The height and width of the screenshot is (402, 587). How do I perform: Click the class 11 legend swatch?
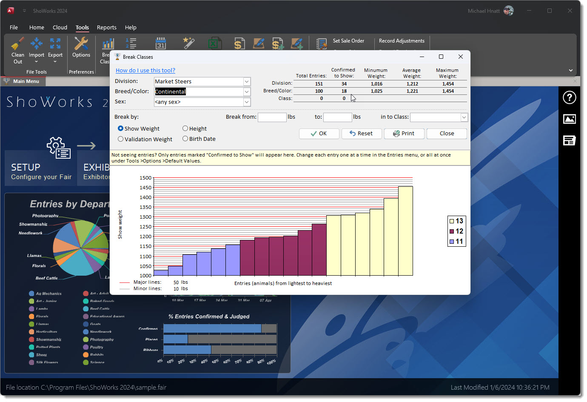click(x=452, y=242)
